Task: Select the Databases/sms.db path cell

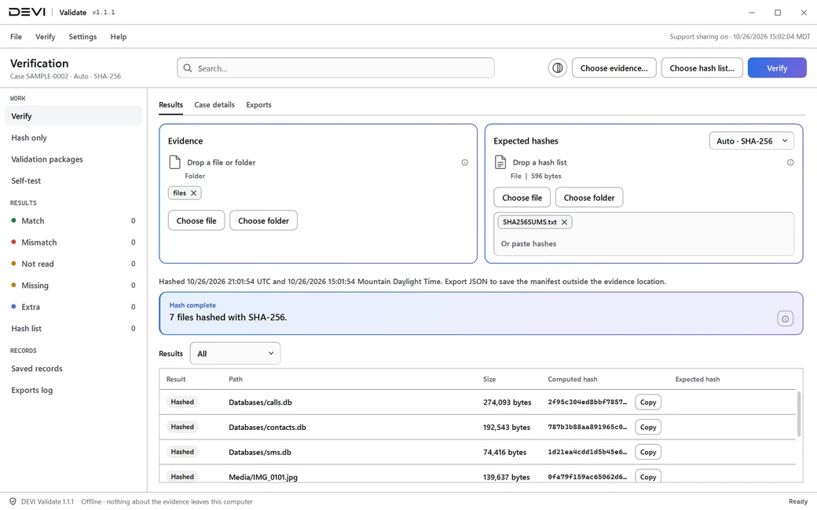Action: coord(260,452)
